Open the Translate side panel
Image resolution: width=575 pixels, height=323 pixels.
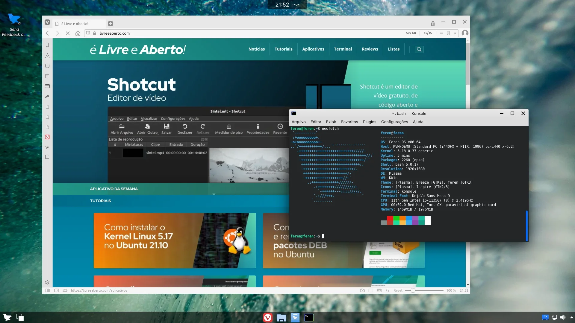(x=47, y=96)
